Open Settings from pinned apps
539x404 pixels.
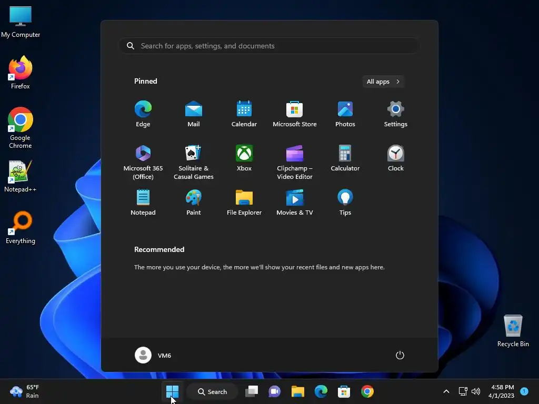pos(396,114)
